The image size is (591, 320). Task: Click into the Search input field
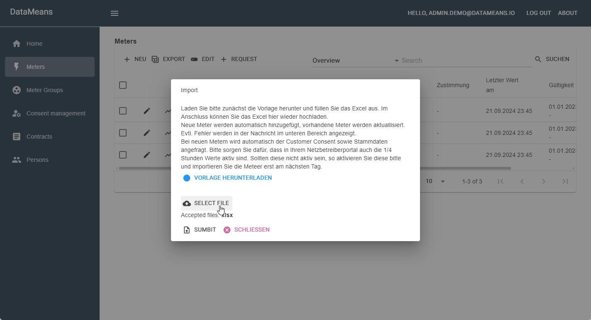(465, 61)
